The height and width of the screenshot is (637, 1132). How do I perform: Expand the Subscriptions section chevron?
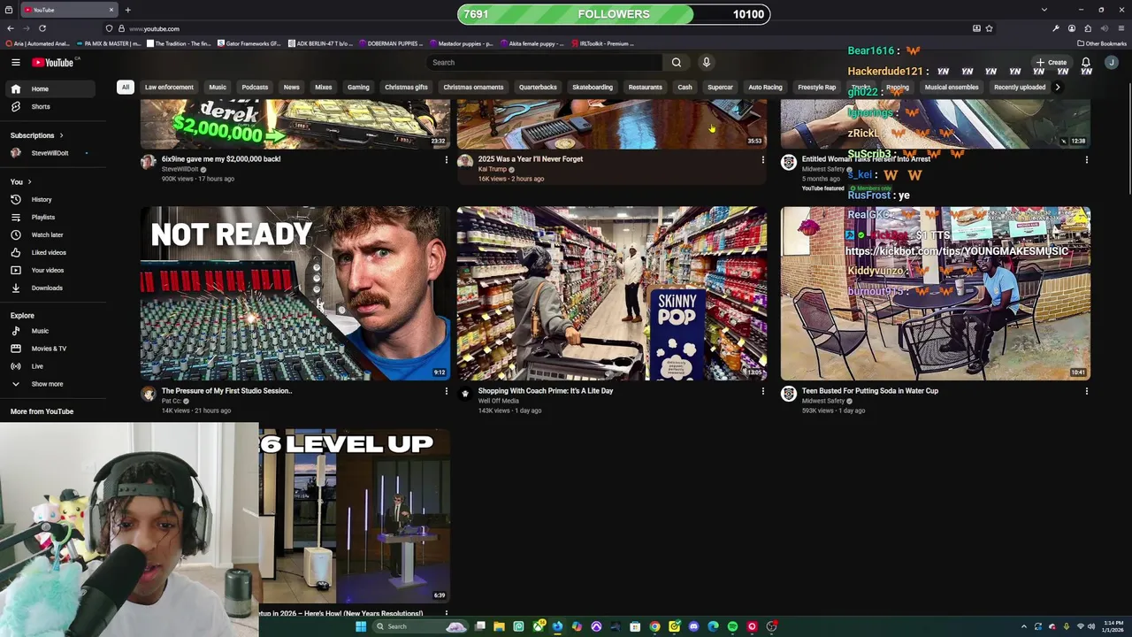(61, 135)
